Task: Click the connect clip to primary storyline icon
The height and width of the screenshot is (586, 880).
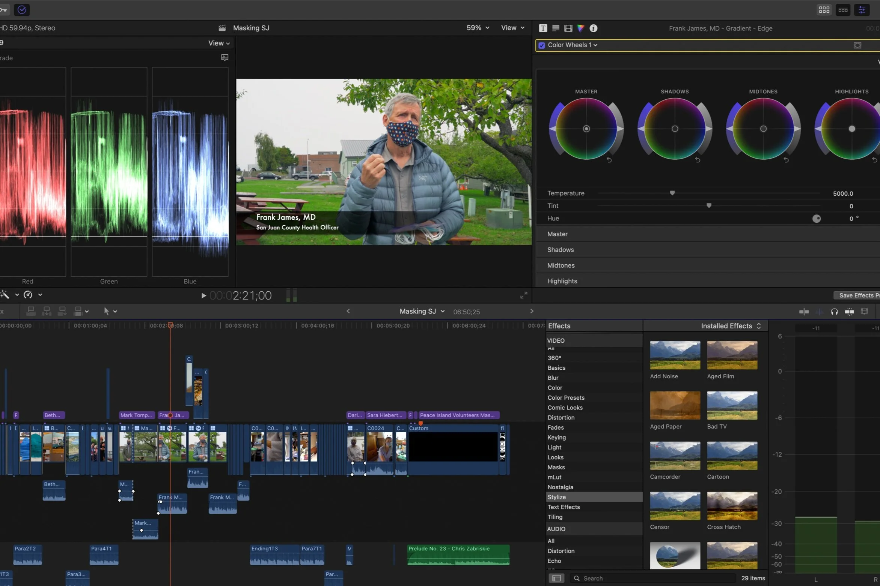Action: 31,311
